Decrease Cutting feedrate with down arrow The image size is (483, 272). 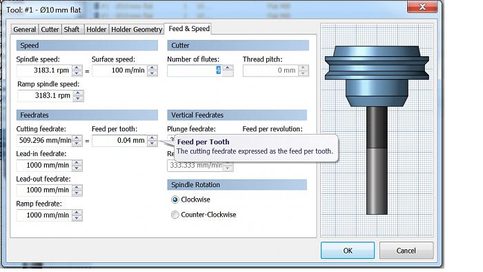(x=77, y=144)
